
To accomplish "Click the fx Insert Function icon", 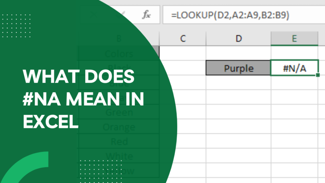I will pyautogui.click(x=146, y=15).
